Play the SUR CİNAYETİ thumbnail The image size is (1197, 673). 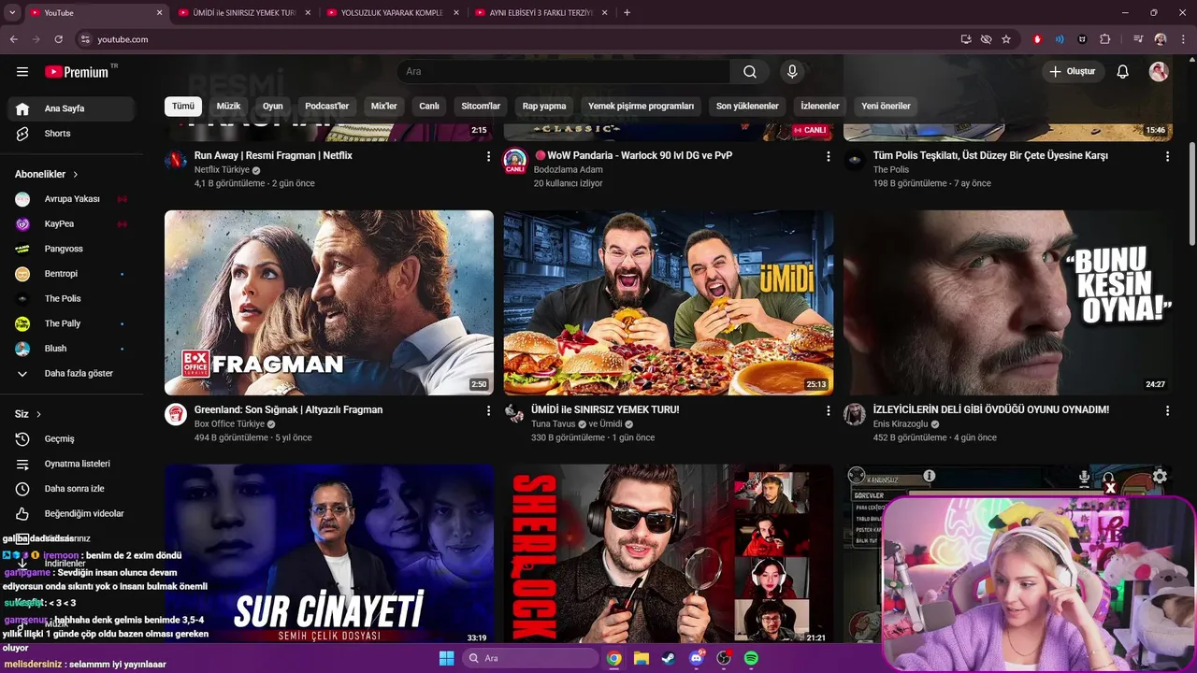[x=329, y=553]
